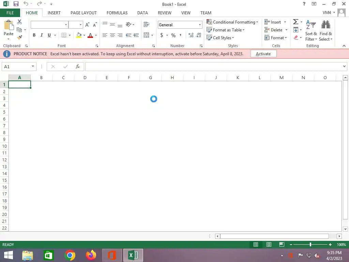Click the AutoSum sigma icon
Viewport: 349px width, 262px height.
[295, 22]
